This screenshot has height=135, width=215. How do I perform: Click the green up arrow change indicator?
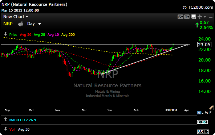point(197,25)
